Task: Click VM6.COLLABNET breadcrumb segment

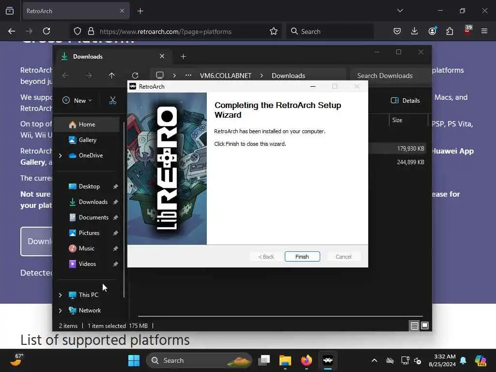Action: click(x=226, y=76)
